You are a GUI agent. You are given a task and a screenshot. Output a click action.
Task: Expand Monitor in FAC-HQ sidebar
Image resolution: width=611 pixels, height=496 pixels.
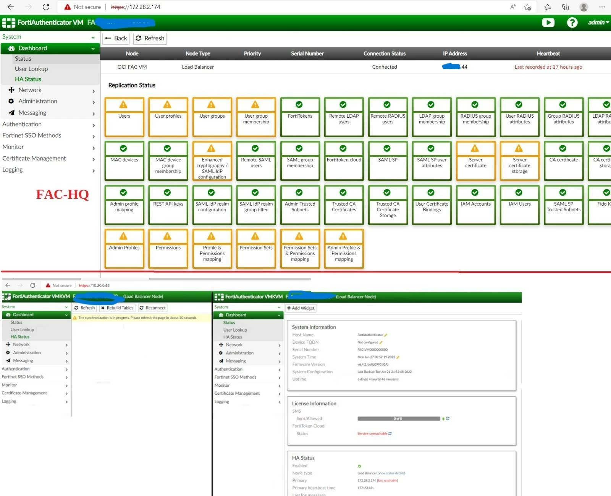coord(50,147)
